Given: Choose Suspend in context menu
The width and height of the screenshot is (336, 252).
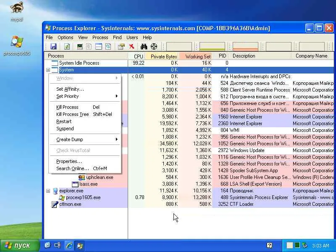Looking at the screenshot, I should [x=85, y=129].
